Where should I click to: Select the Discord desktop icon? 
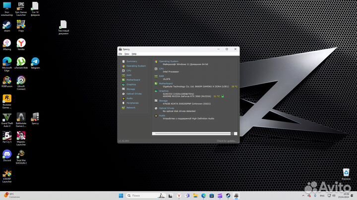(7, 156)
